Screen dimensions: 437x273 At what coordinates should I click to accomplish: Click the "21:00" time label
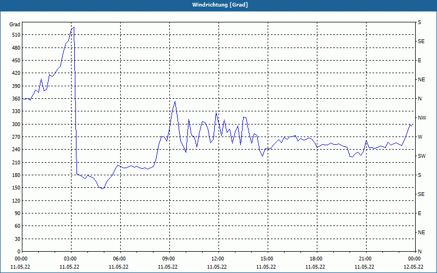click(365, 259)
